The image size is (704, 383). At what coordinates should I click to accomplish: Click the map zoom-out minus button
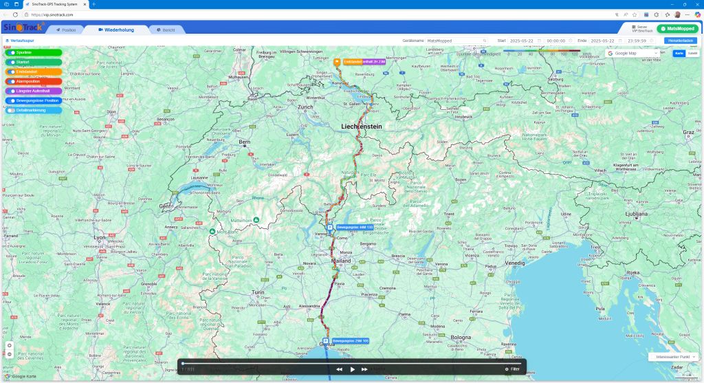10,354
